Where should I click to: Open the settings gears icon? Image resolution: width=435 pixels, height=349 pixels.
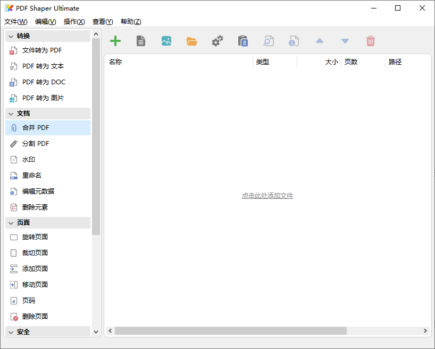tap(217, 41)
